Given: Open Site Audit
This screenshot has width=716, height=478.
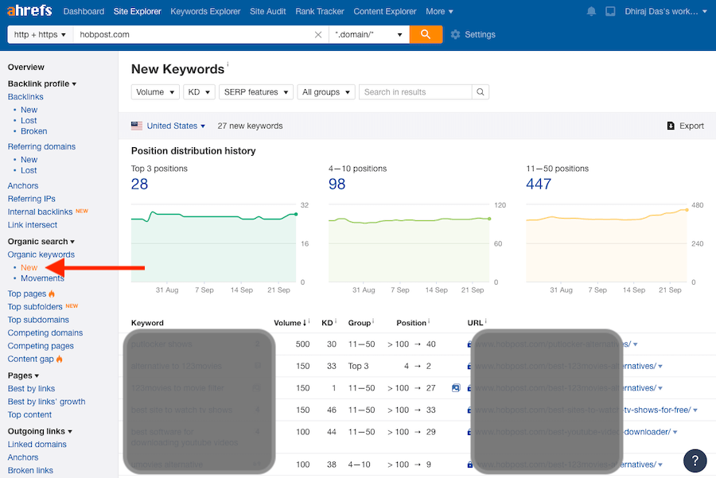Looking at the screenshot, I should point(267,11).
